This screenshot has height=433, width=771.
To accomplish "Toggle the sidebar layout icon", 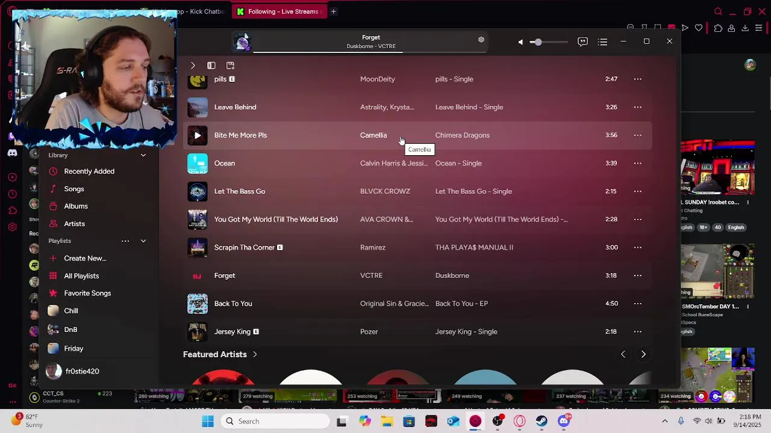I will [x=211, y=66].
